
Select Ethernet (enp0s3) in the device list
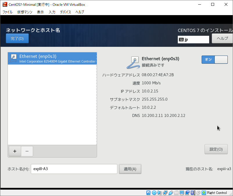pyautogui.click(x=52, y=58)
